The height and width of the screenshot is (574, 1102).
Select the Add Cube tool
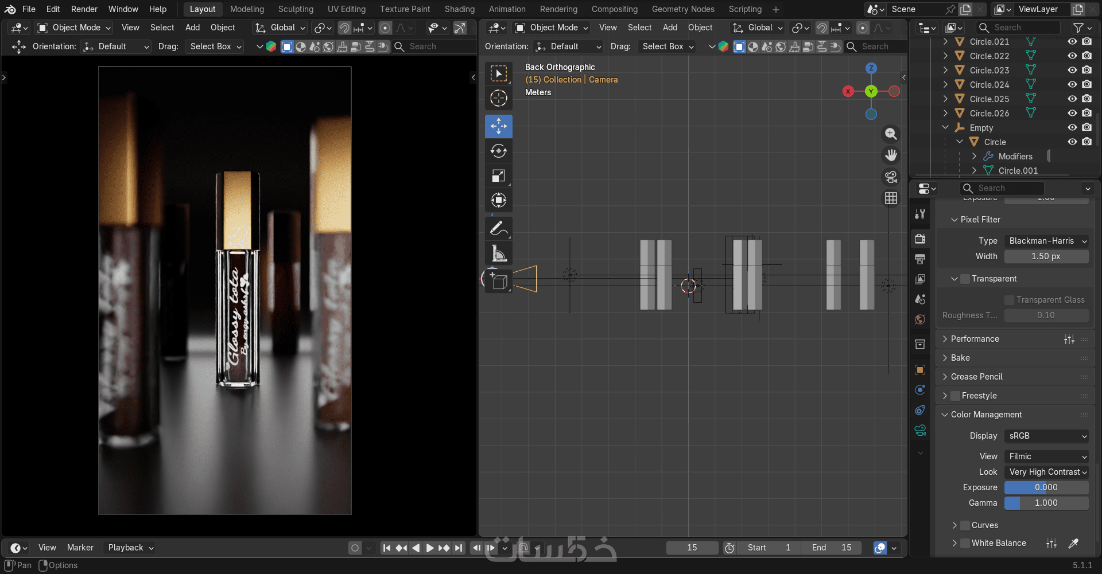pyautogui.click(x=499, y=281)
